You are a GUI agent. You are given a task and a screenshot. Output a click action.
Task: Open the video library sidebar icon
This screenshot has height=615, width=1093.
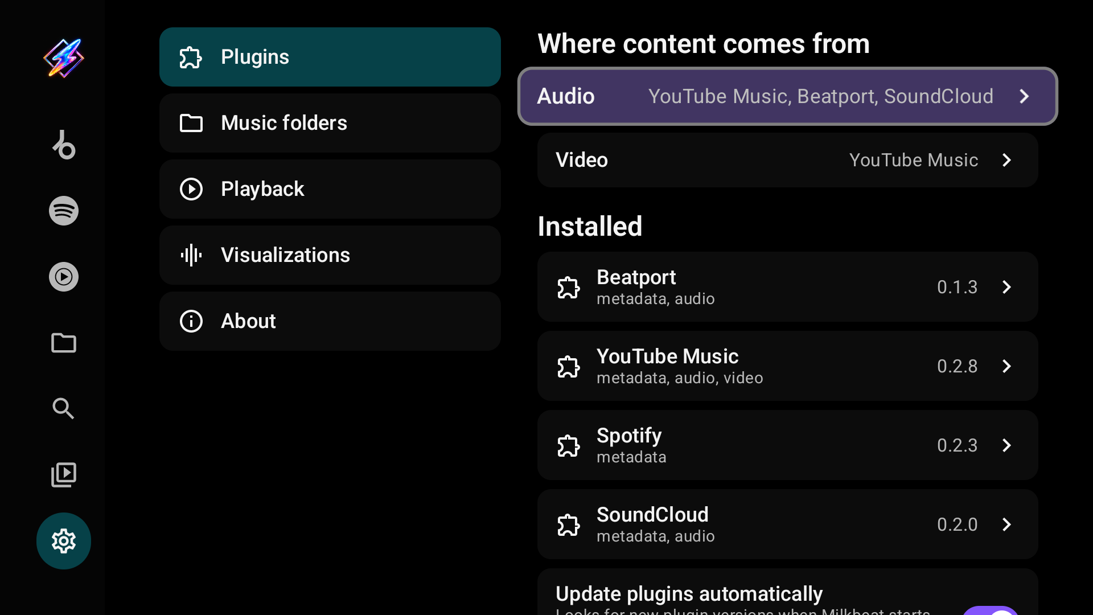64,475
